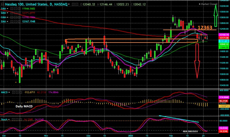Open settings gear for the magenta EMA 12192.7884
The height and width of the screenshot is (137, 230).
(x=16, y=17)
